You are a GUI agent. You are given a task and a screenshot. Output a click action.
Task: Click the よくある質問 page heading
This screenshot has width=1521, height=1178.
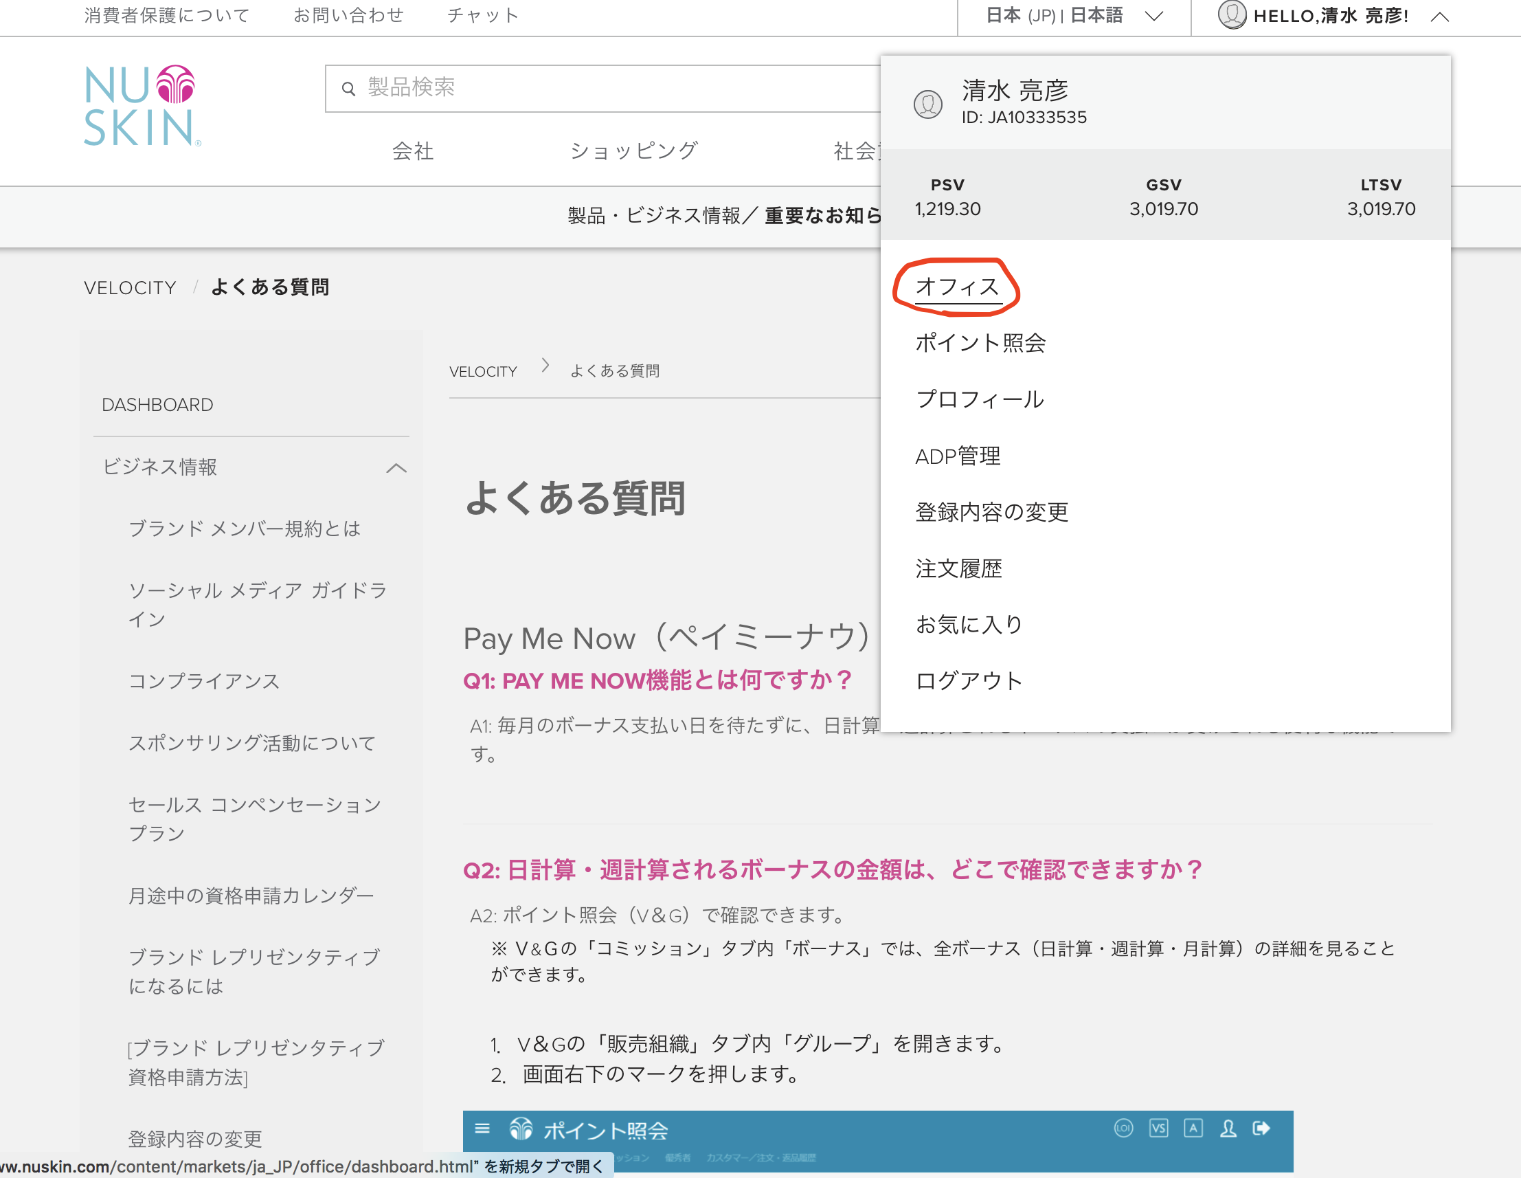point(575,499)
